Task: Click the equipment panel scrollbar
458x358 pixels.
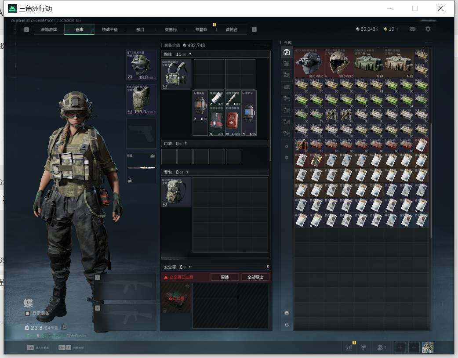Action: point(270,106)
